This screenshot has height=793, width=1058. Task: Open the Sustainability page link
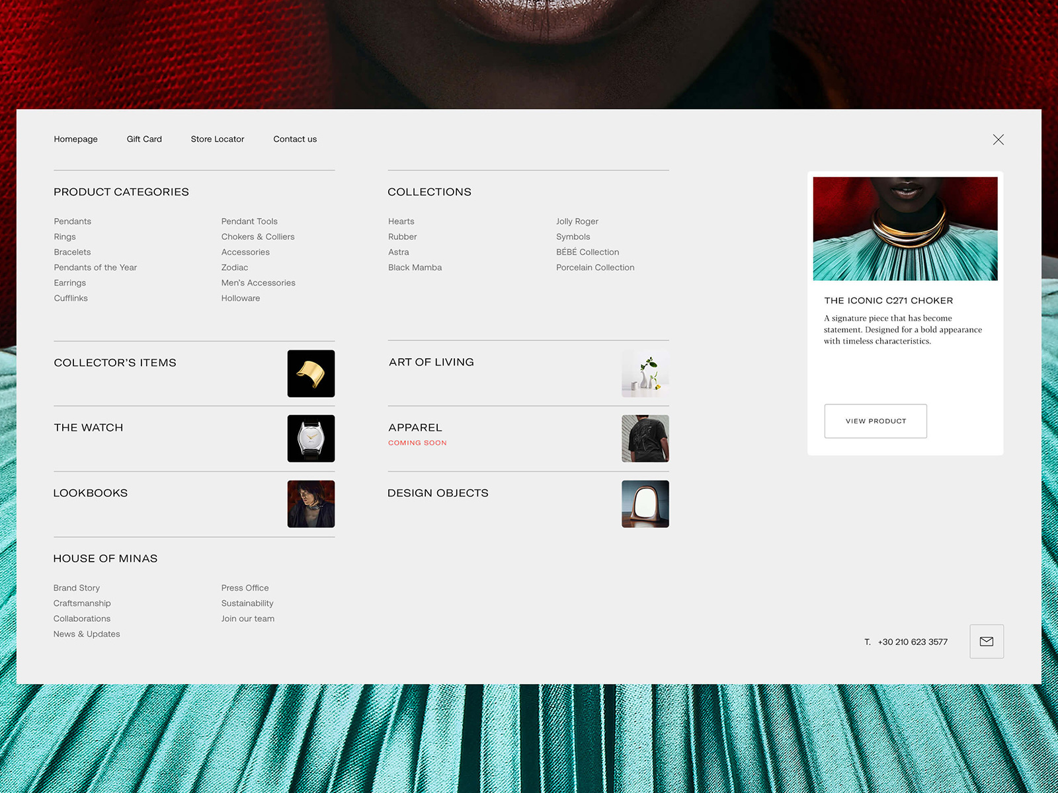click(x=247, y=603)
